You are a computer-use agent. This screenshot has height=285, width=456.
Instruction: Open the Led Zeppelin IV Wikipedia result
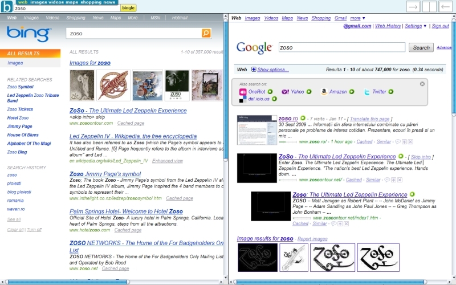133,136
